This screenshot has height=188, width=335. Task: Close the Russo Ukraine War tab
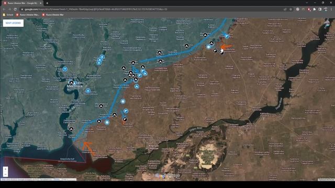pos(41,3)
